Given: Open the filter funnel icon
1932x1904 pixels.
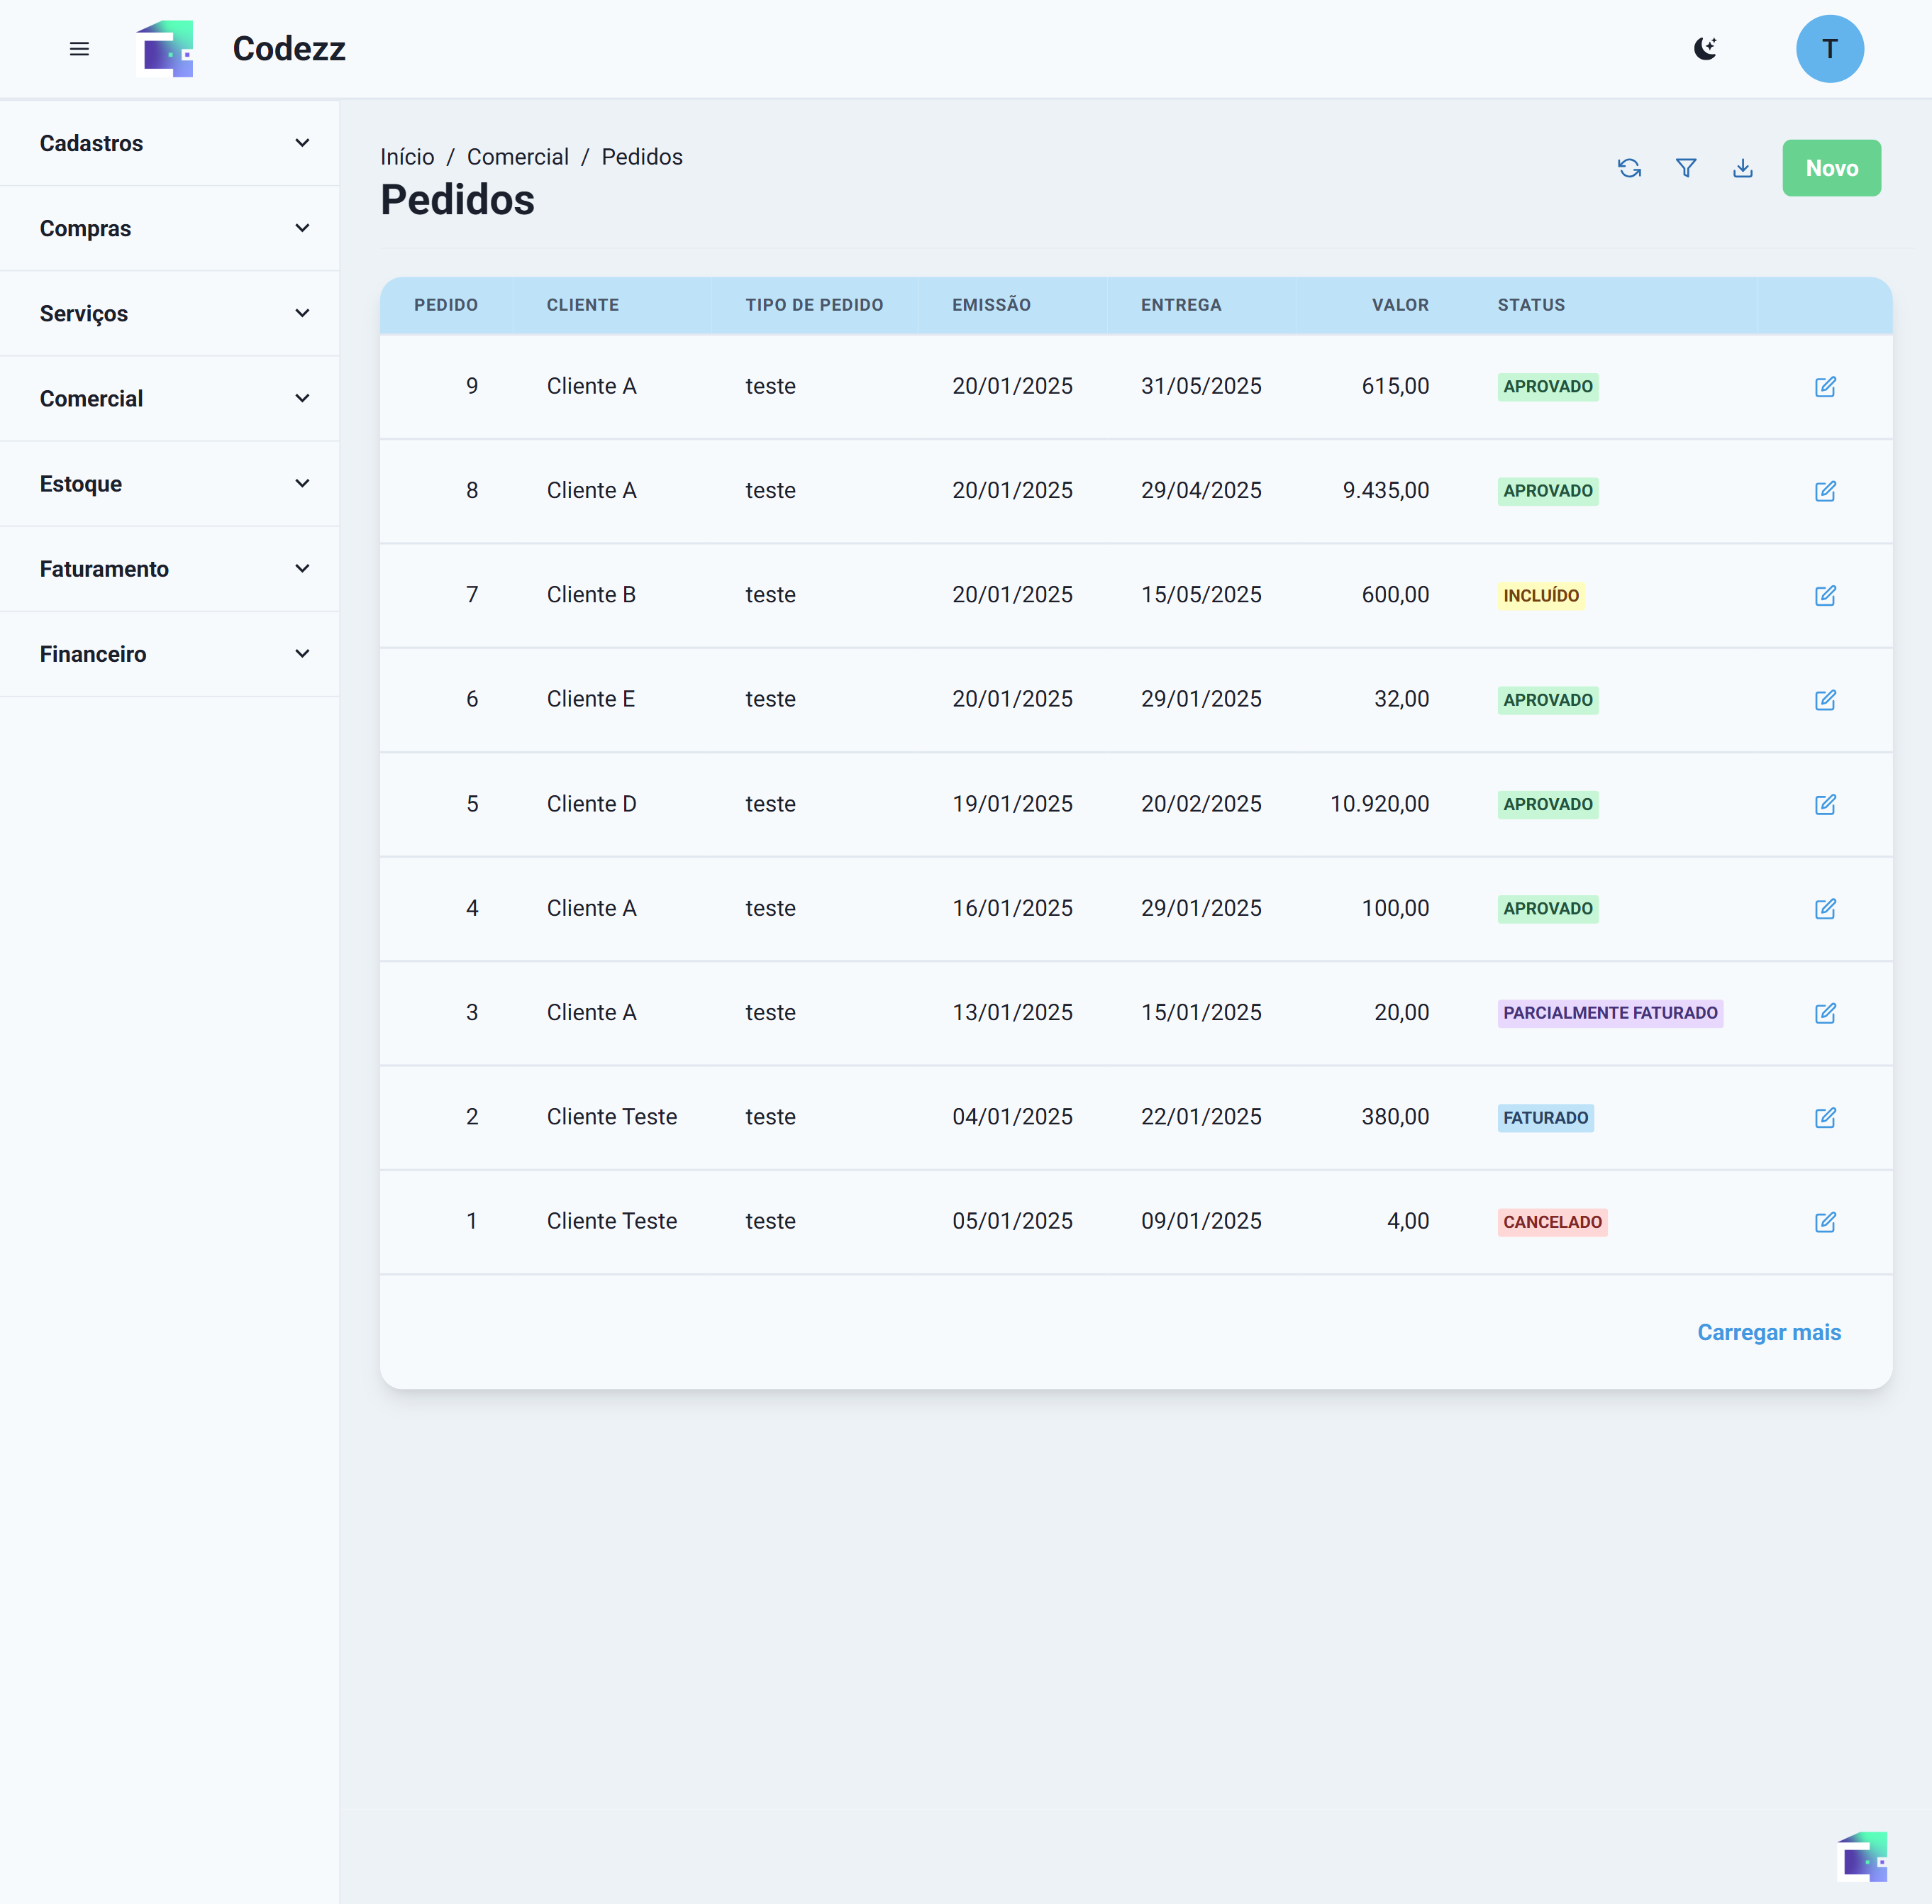Looking at the screenshot, I should coord(1686,168).
